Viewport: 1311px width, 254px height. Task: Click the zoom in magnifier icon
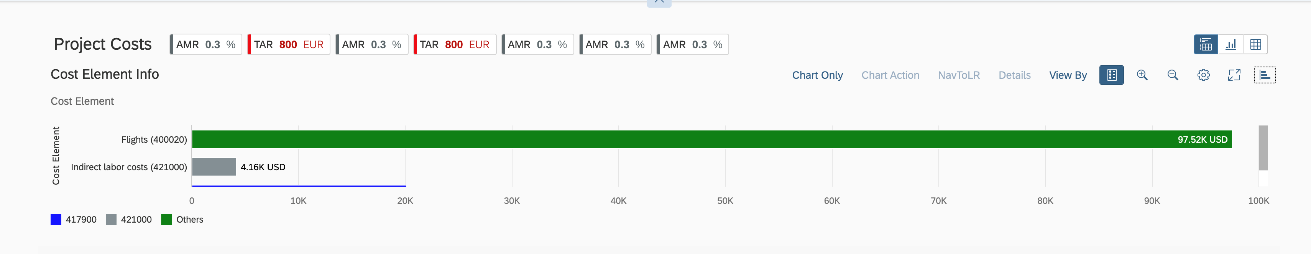click(x=1142, y=75)
